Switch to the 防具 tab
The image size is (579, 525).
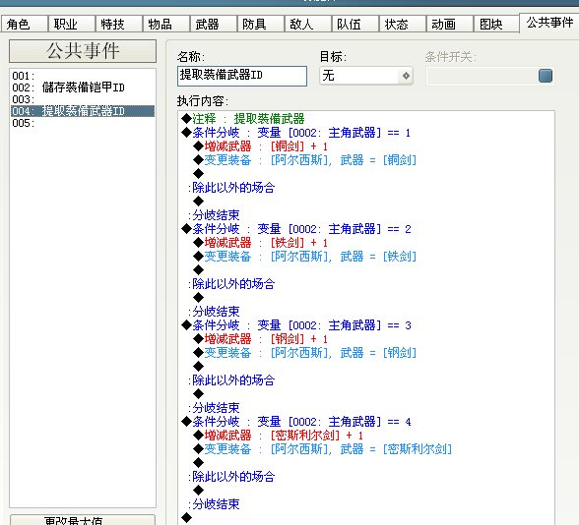click(x=261, y=24)
